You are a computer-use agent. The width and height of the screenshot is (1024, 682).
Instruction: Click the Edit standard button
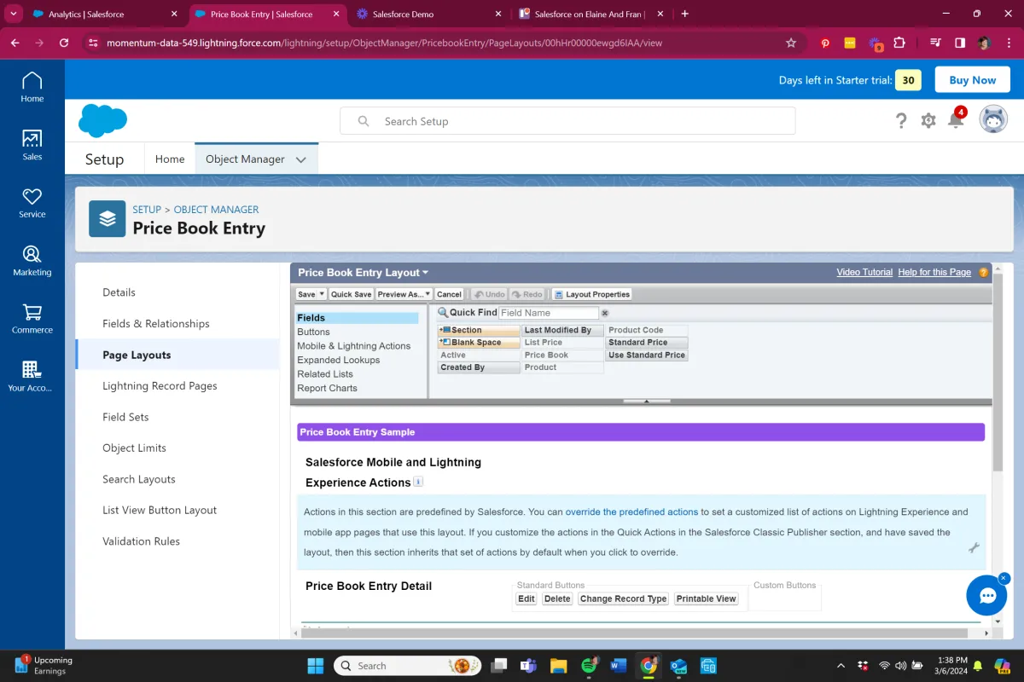tap(527, 598)
